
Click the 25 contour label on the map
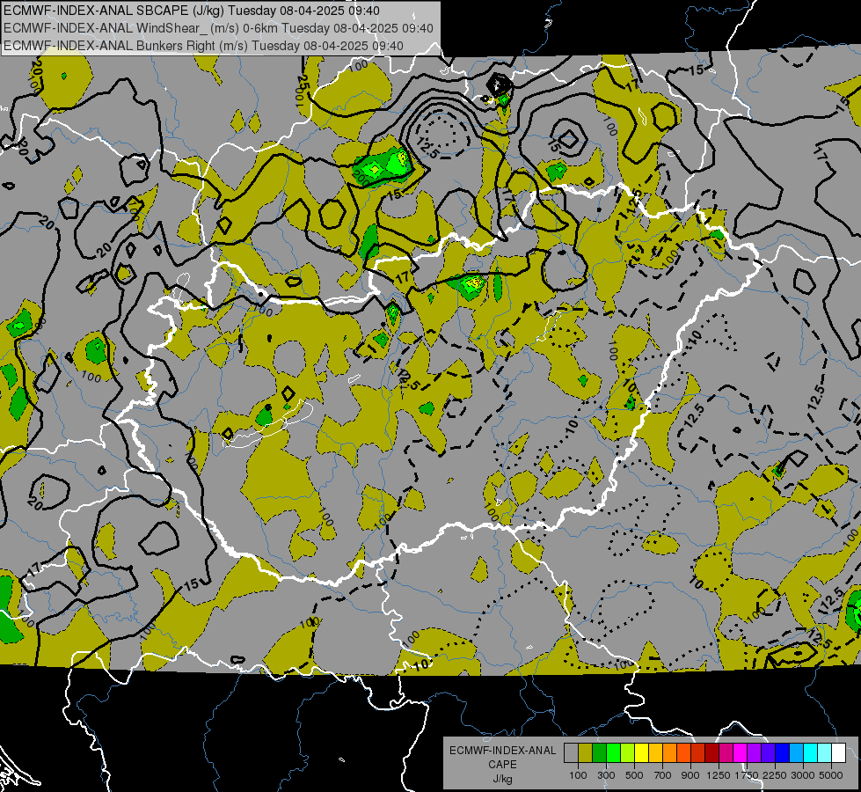pos(303,84)
